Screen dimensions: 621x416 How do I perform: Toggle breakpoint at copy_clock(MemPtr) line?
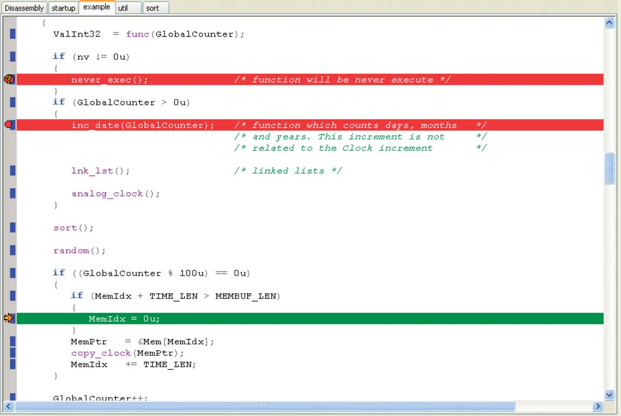coord(13,353)
